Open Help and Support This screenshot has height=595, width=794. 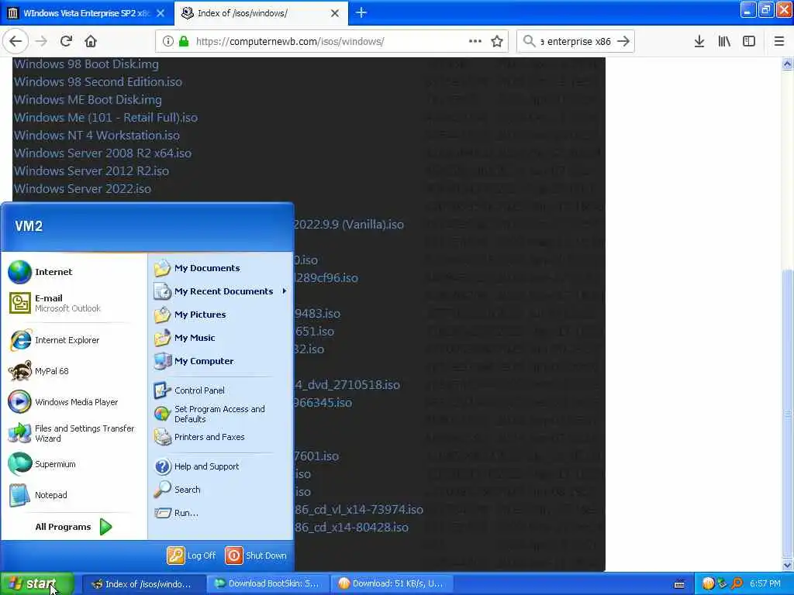pos(221,466)
